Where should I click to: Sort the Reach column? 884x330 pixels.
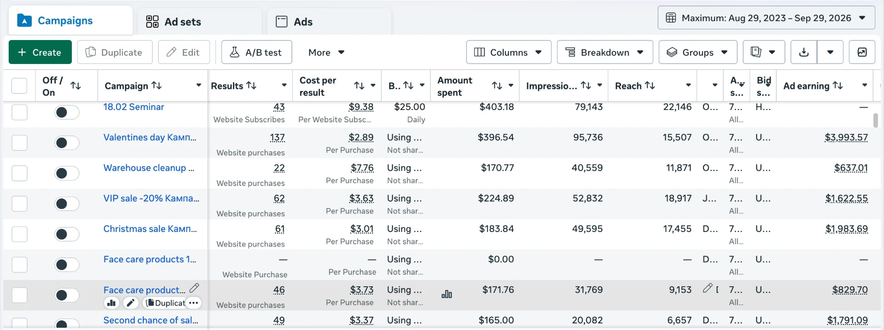(650, 85)
